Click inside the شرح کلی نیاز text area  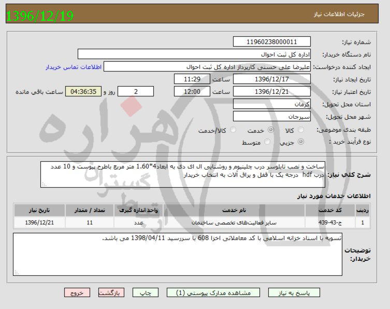pyautogui.click(x=183, y=174)
